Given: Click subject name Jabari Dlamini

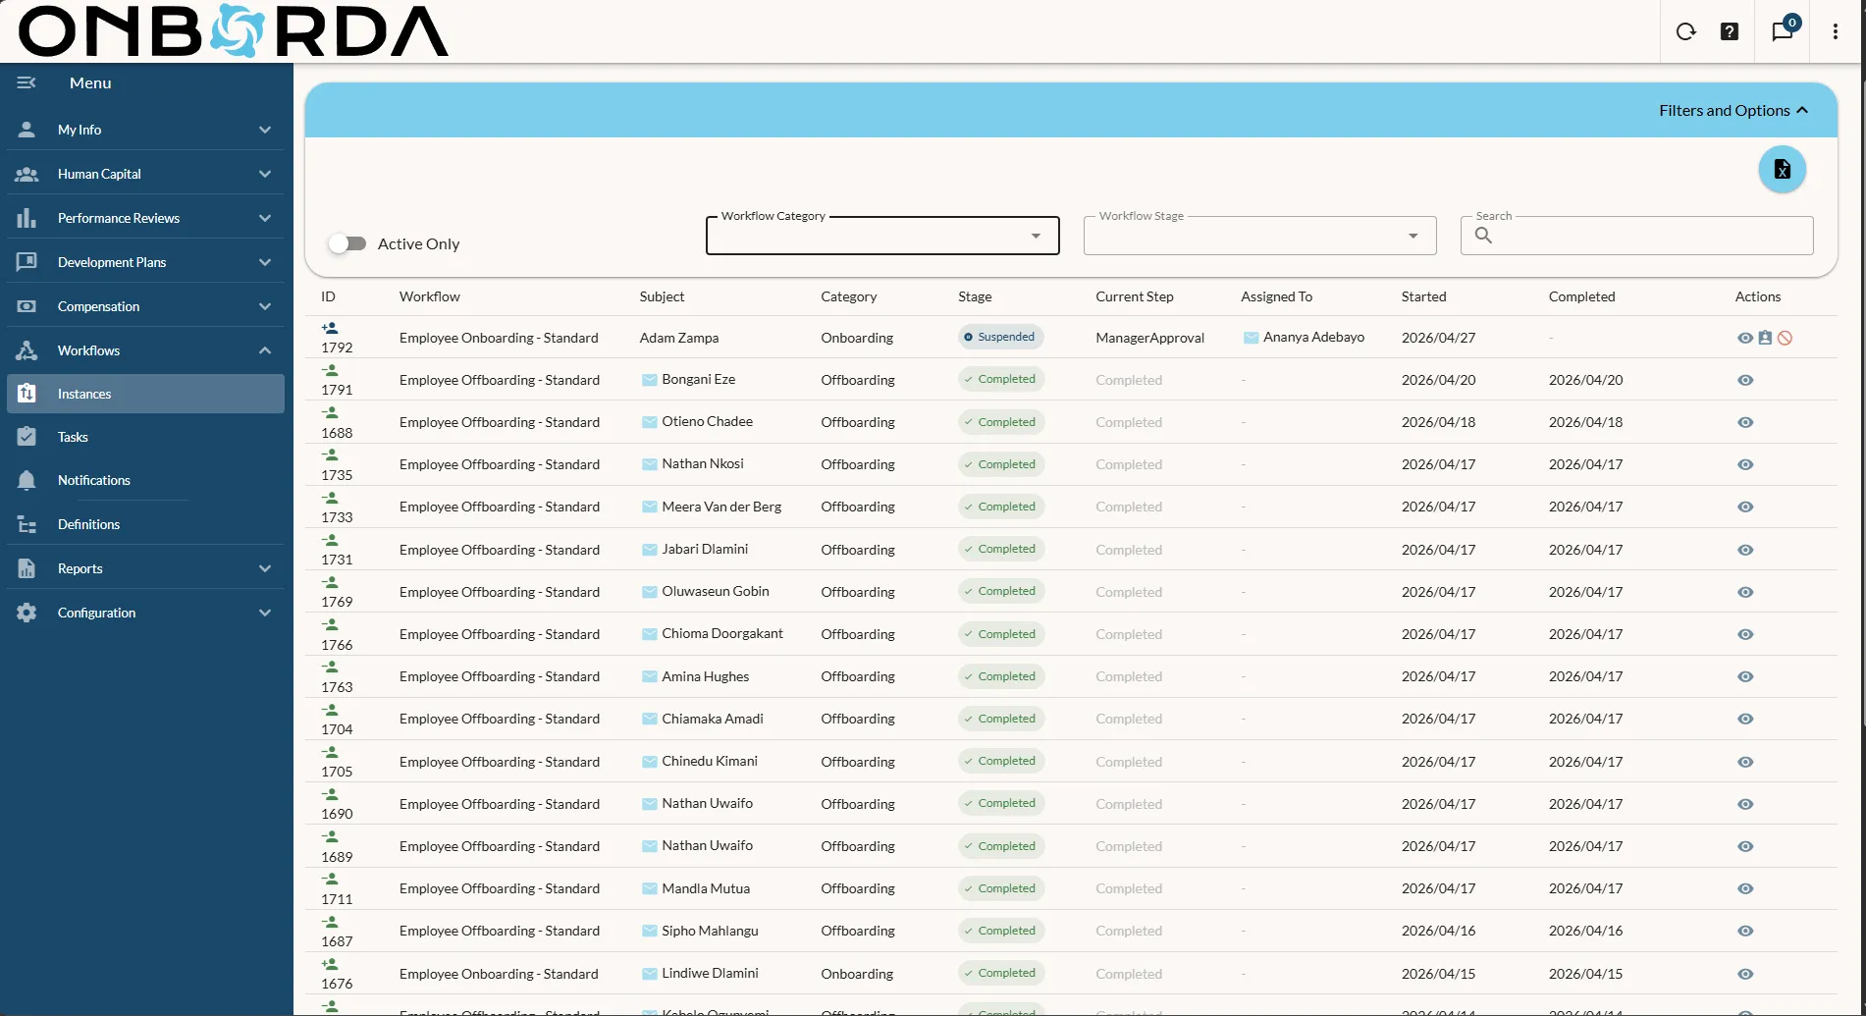Looking at the screenshot, I should 705,549.
